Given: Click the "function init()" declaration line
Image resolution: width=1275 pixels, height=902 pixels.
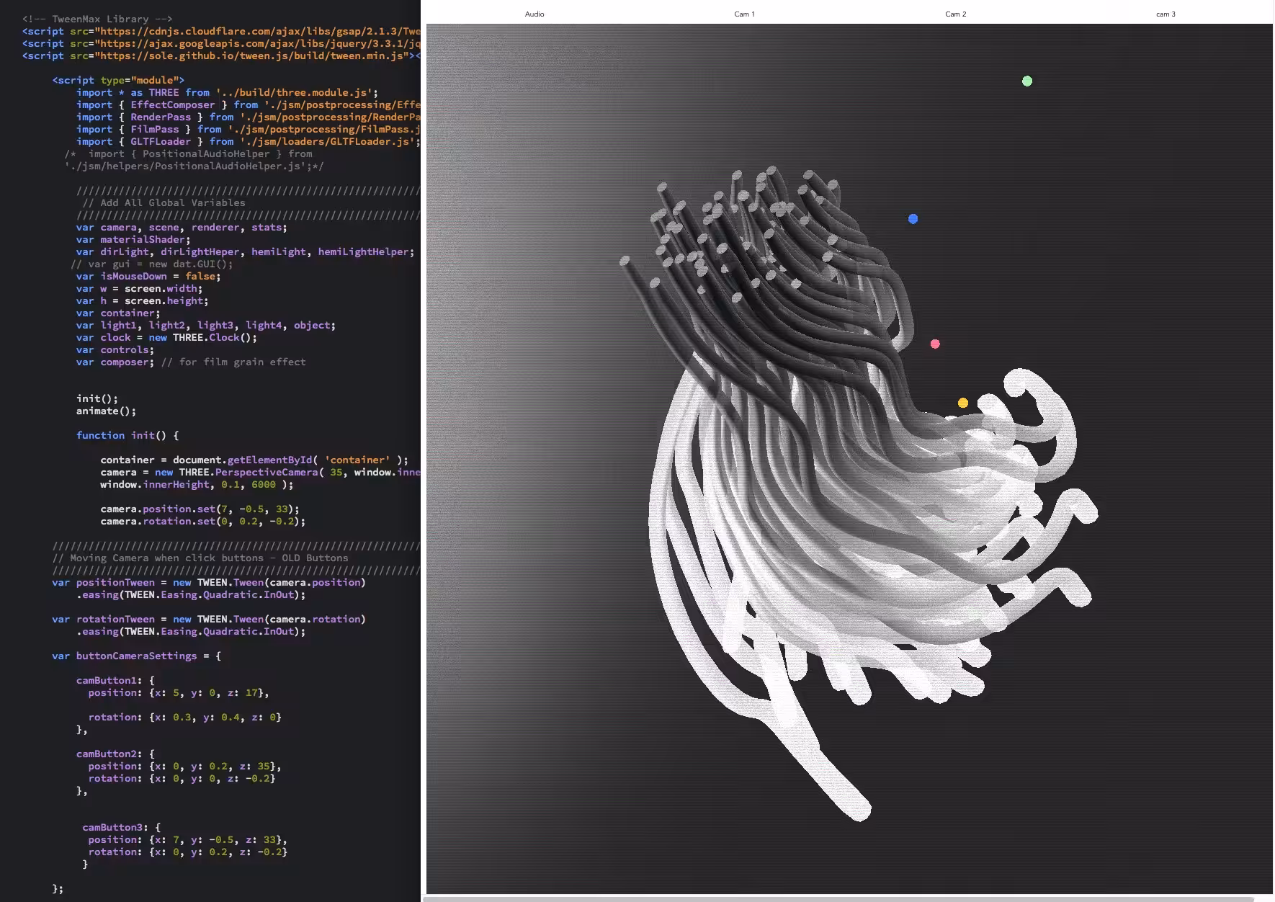Looking at the screenshot, I should pyautogui.click(x=127, y=435).
